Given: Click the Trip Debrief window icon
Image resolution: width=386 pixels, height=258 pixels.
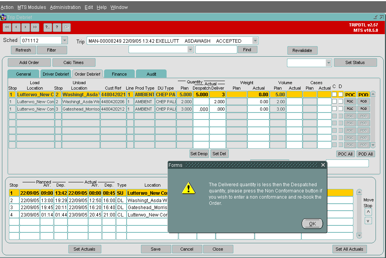Looking at the screenshot, I should pos(3,17).
